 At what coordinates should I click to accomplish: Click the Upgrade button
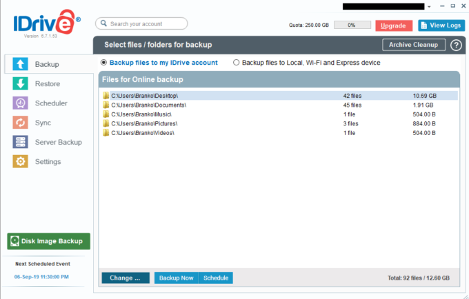pyautogui.click(x=394, y=25)
